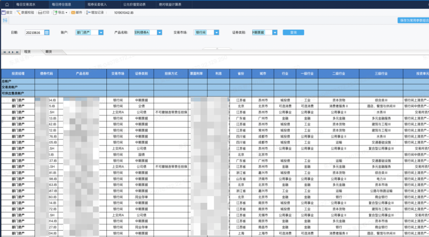Click the 上海市 city cell
The image size is (429, 237).
(x=263, y=233)
